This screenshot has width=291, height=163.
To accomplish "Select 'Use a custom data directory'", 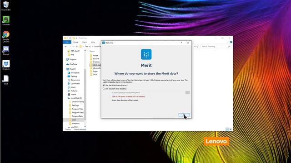I will 115,89.
